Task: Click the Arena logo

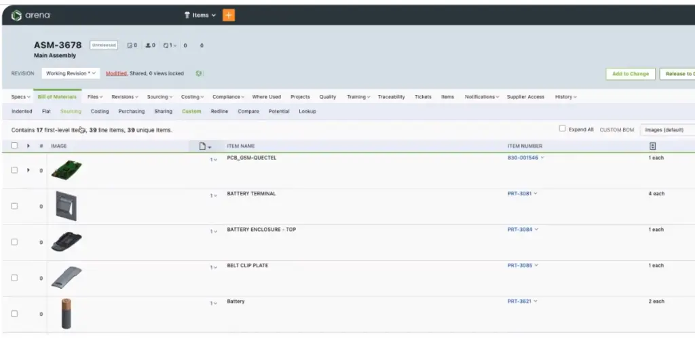Action: pyautogui.click(x=31, y=16)
